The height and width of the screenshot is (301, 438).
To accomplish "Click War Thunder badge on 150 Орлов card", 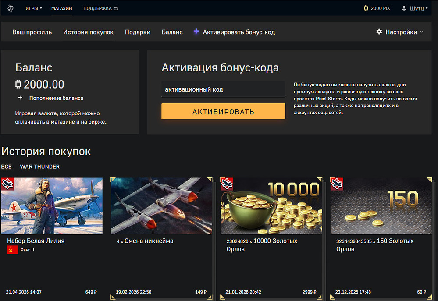I will pos(337,184).
